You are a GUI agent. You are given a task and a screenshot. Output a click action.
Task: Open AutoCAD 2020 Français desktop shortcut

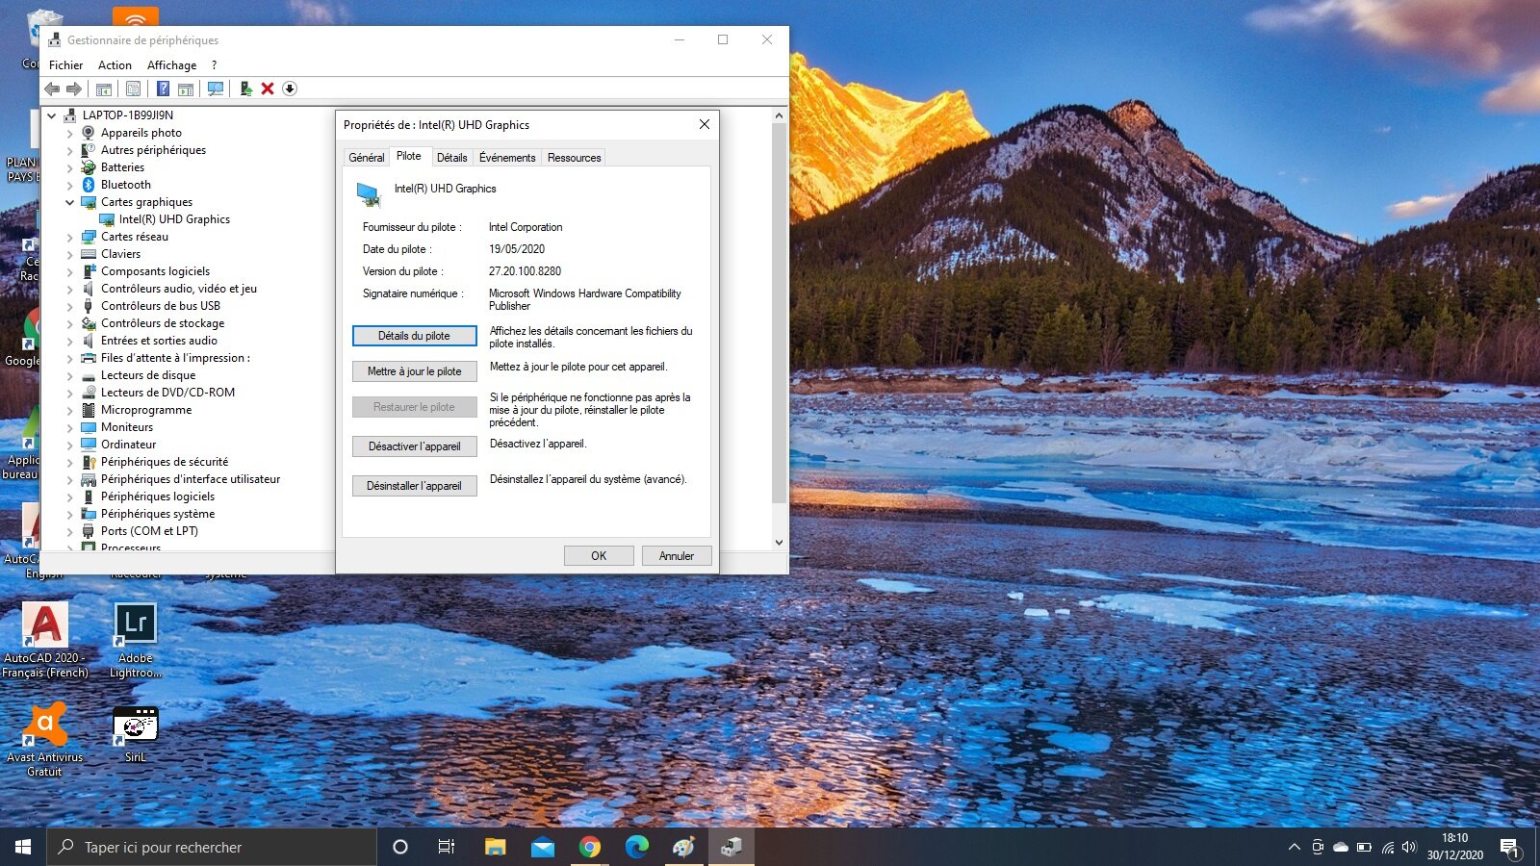pos(44,640)
